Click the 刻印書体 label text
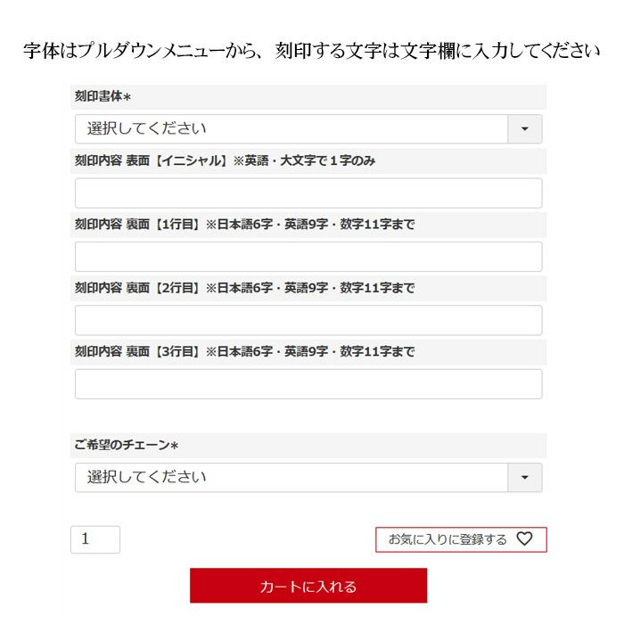 (x=98, y=96)
